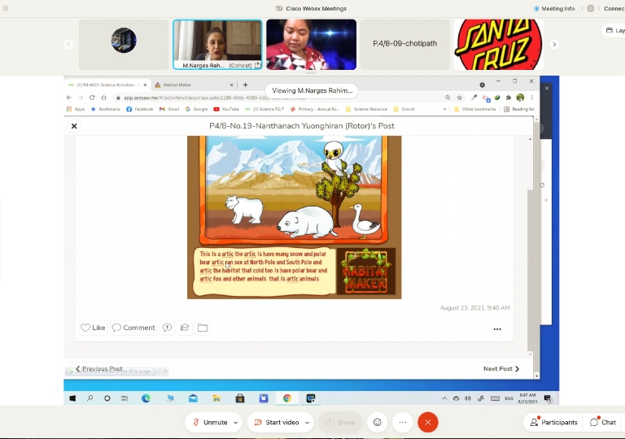Open Meeting Info
This screenshot has width=625, height=439.
(x=554, y=8)
